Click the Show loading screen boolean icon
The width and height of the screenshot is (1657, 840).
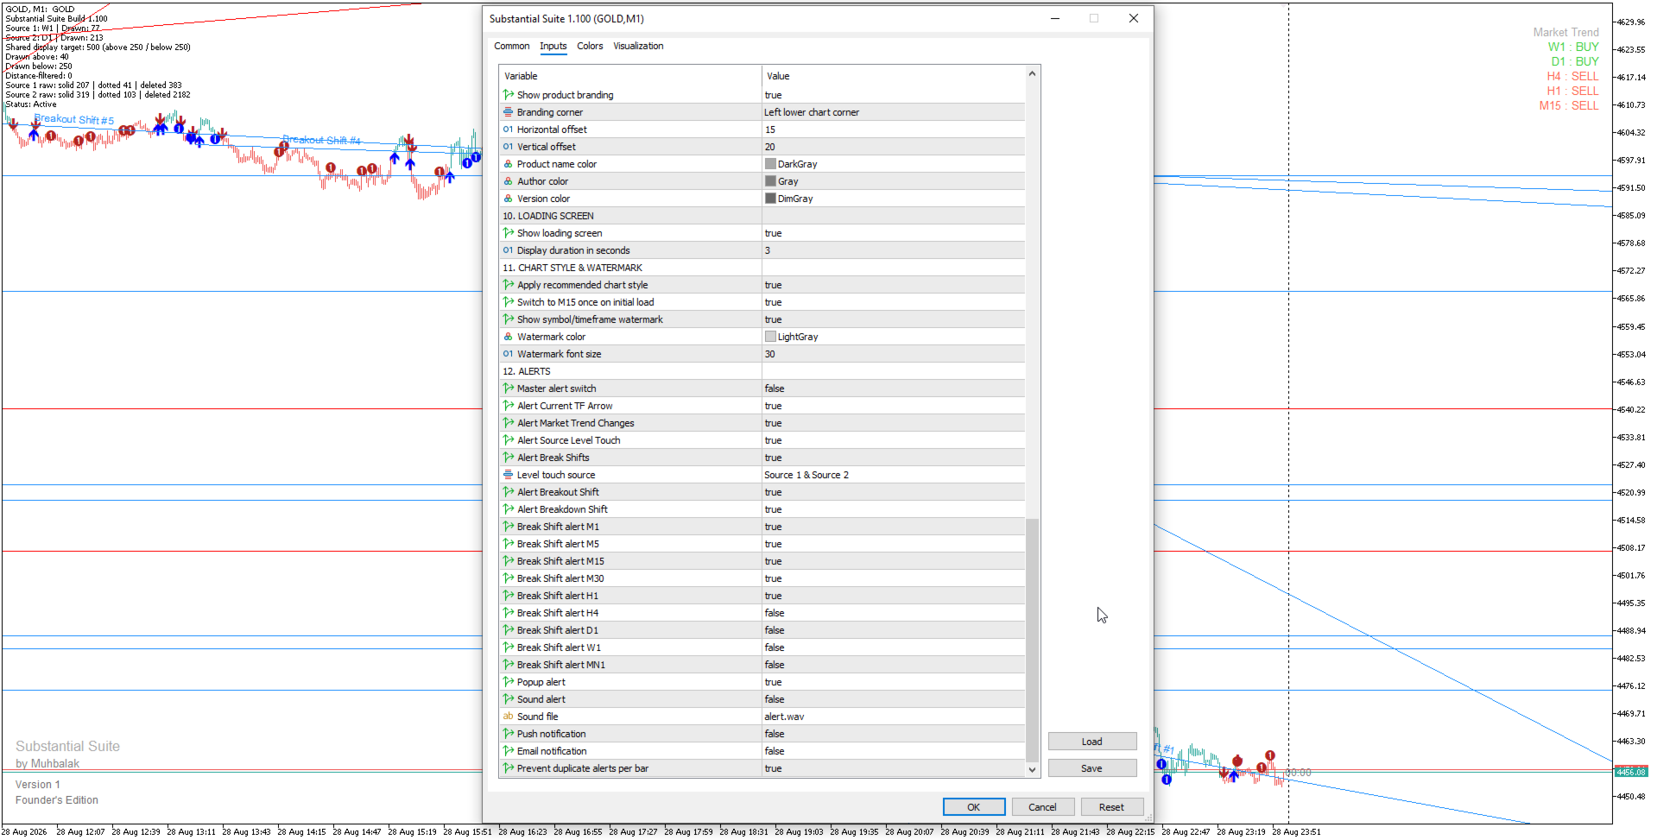pyautogui.click(x=509, y=233)
